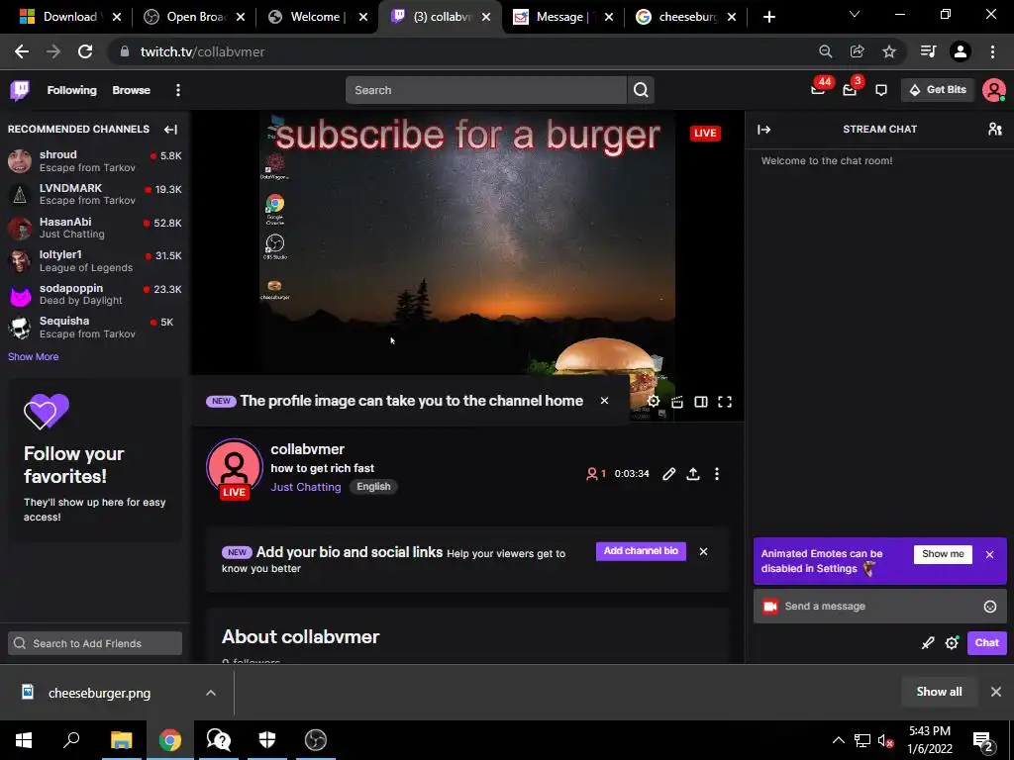Open the tab search dropdown arrow

click(x=855, y=14)
